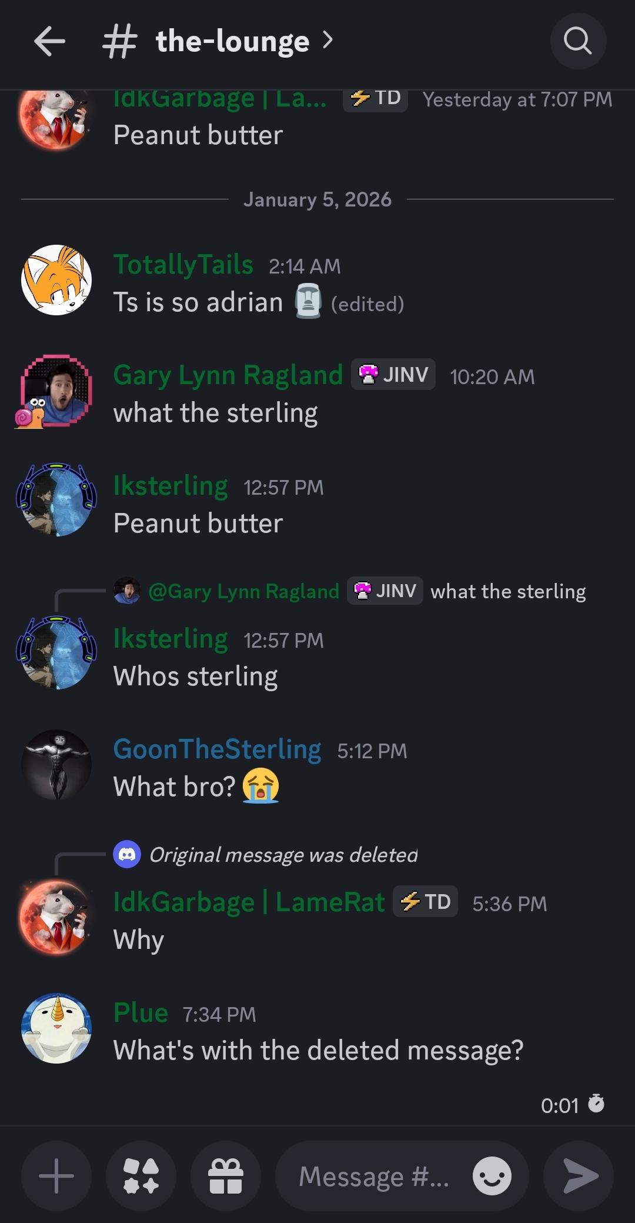Open the apps launcher icon
The height and width of the screenshot is (1223, 635).
[141, 1176]
